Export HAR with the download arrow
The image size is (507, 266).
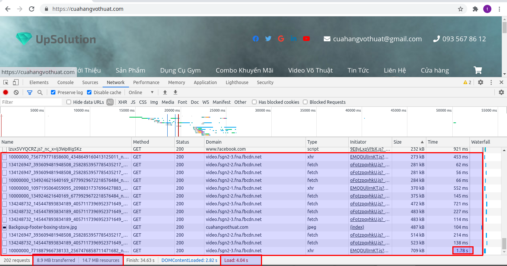(x=175, y=92)
